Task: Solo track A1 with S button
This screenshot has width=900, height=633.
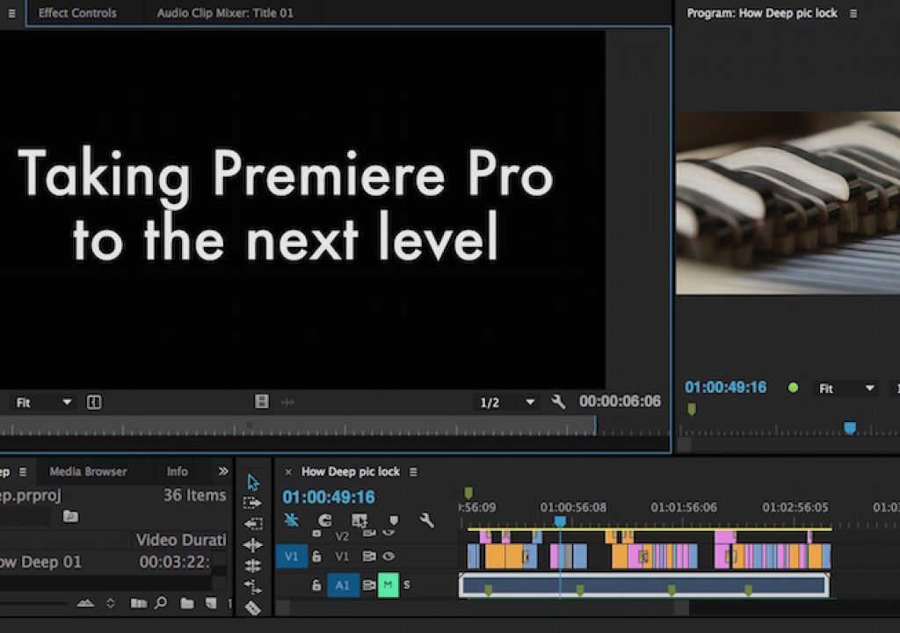Action: [407, 585]
